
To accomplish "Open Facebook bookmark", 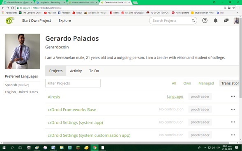I will [64, 13].
